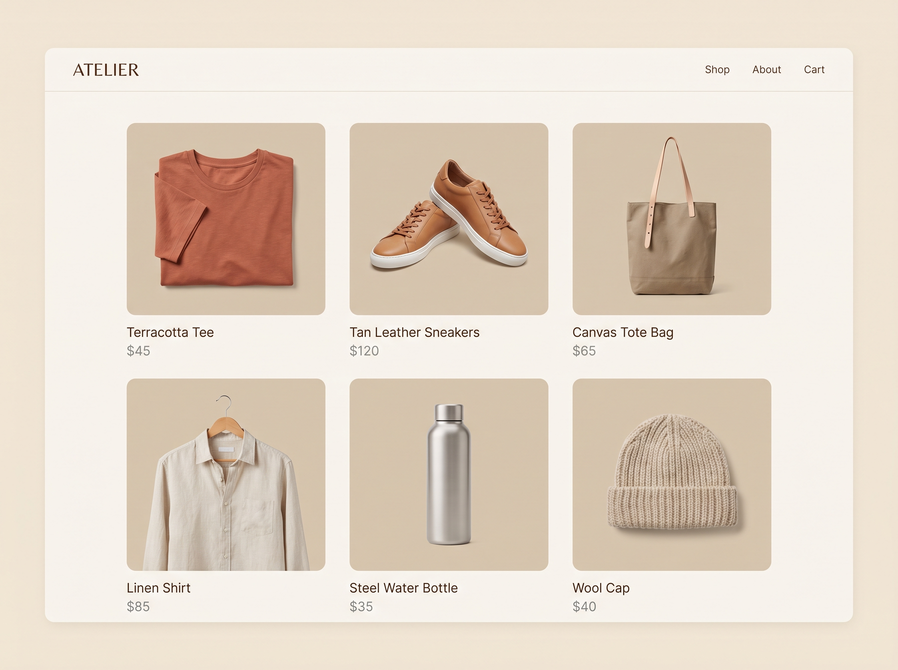The image size is (898, 670).
Task: Open the Tan Leather Sneakers photo
Action: point(449,219)
